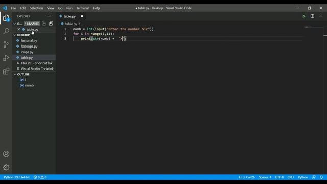Image resolution: width=327 pixels, height=184 pixels.
Task: Collapse the DESKTOP folder section
Action: tap(15, 35)
